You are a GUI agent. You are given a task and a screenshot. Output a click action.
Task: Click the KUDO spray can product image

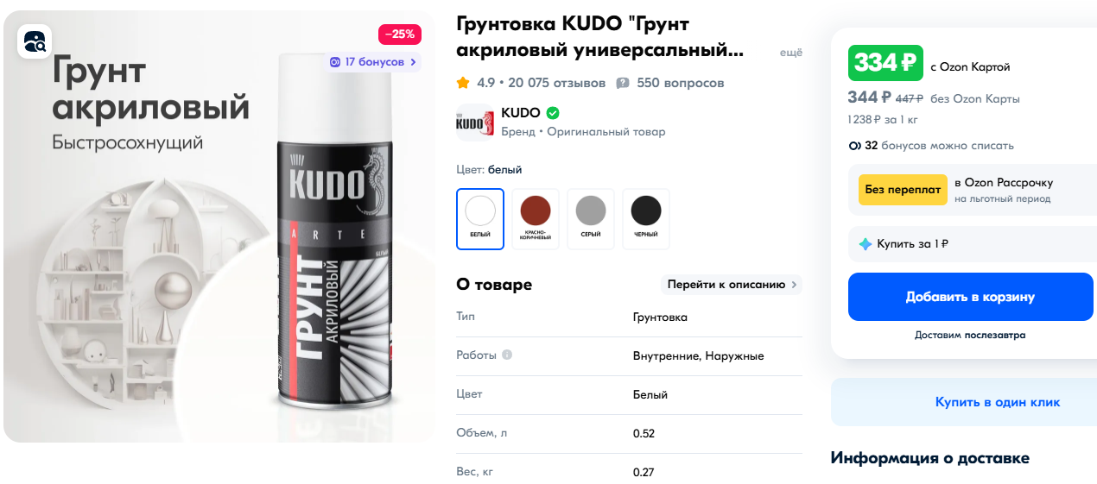click(x=334, y=233)
